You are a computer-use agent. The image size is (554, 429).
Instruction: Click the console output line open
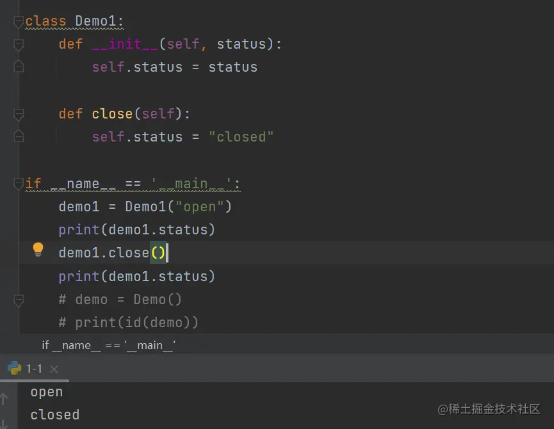[47, 392]
